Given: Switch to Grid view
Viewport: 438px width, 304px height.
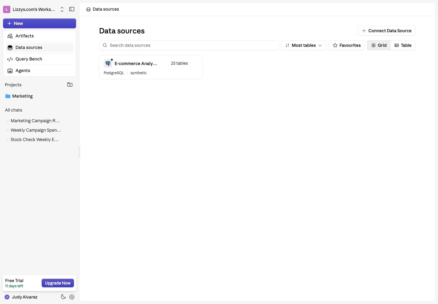Looking at the screenshot, I should click(x=379, y=45).
